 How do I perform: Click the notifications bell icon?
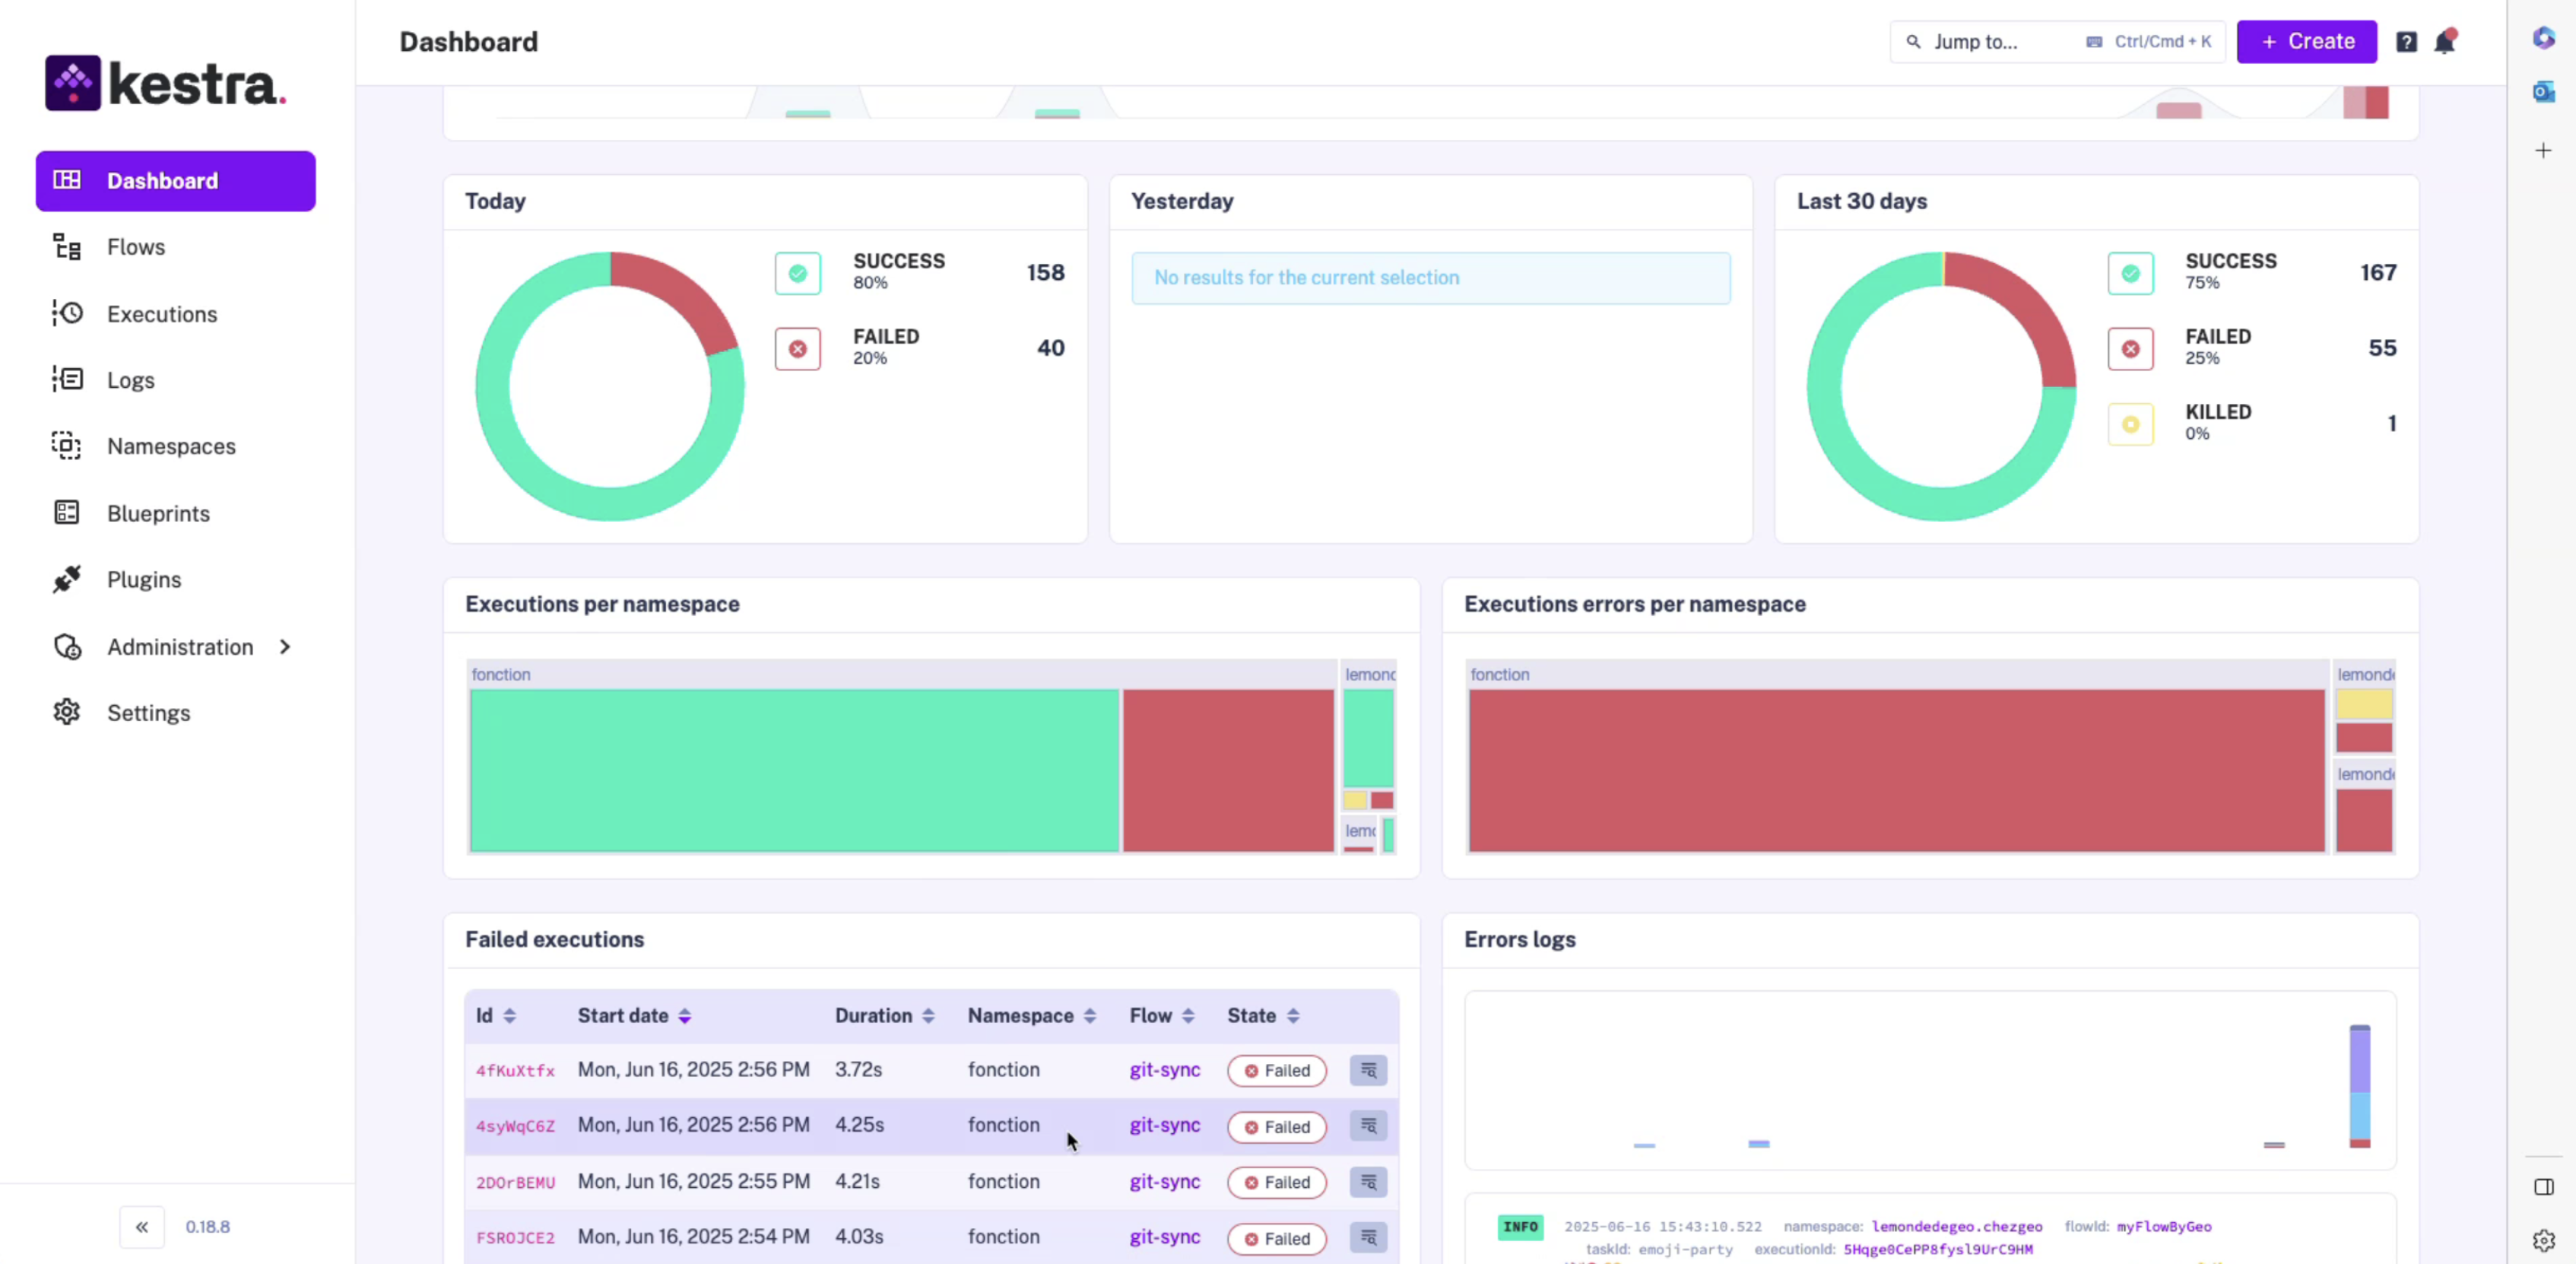click(2444, 42)
